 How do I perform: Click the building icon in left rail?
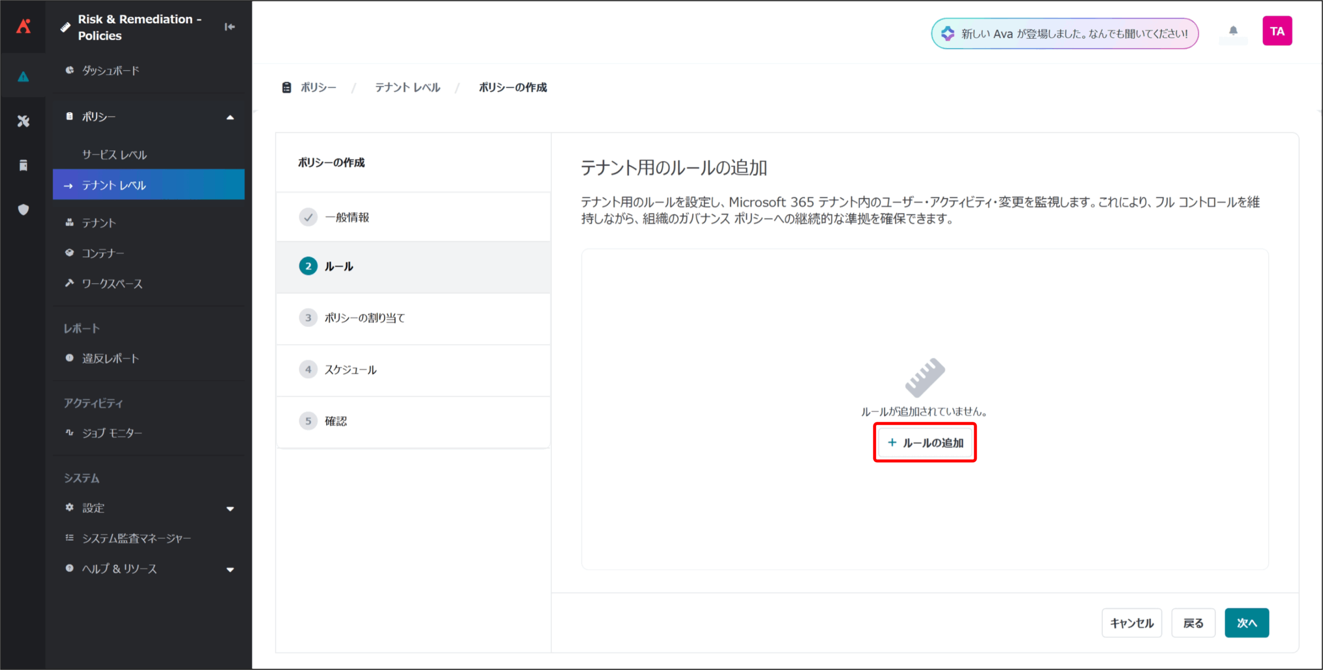tap(23, 165)
